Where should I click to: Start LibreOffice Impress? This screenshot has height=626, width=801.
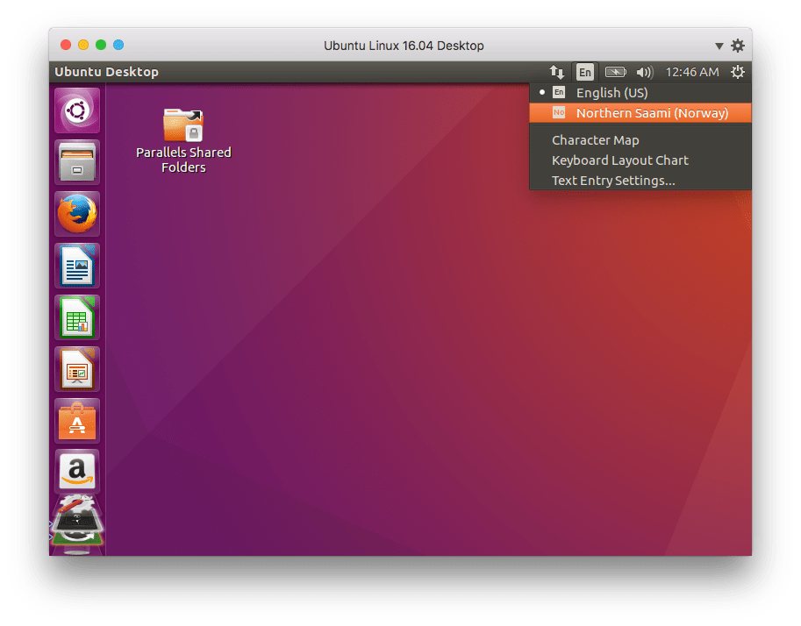point(76,368)
